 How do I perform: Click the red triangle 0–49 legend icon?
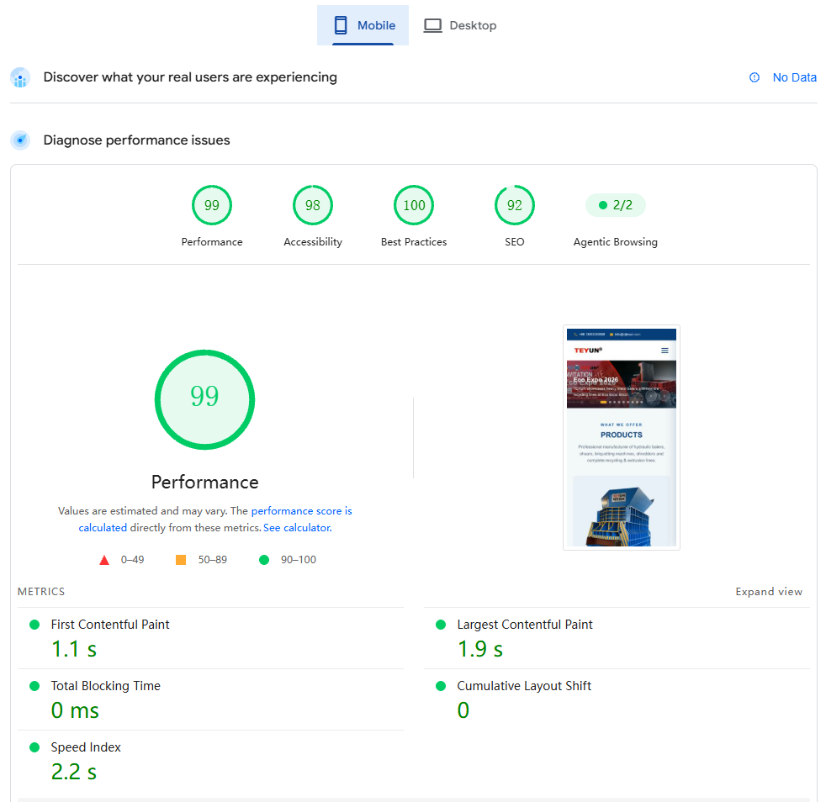pyautogui.click(x=104, y=560)
